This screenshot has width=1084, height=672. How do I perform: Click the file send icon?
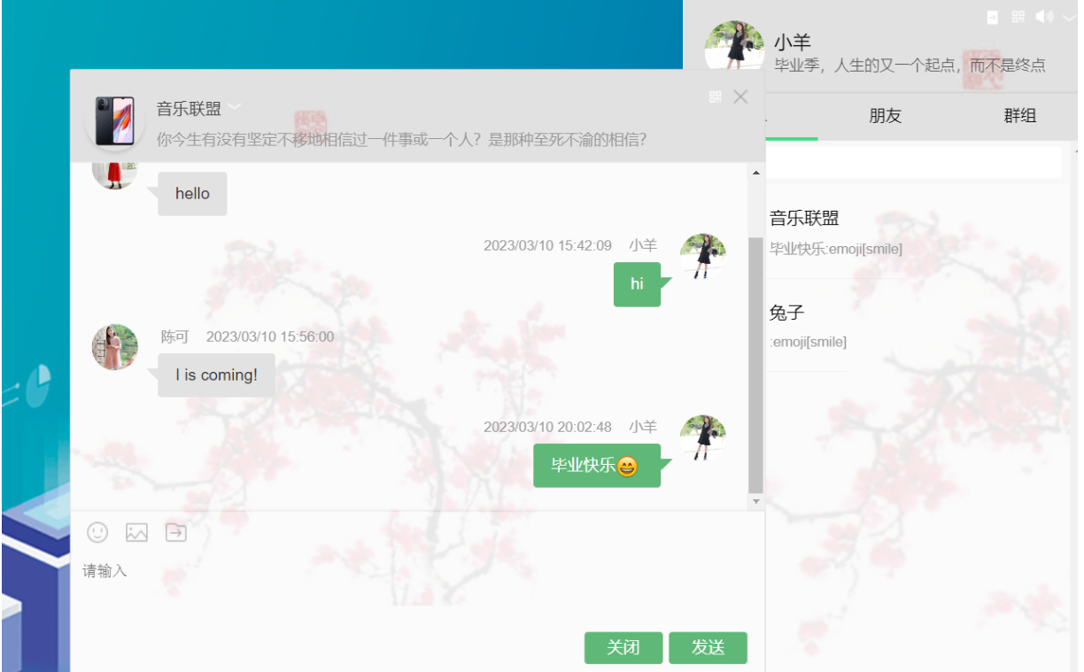pos(175,532)
